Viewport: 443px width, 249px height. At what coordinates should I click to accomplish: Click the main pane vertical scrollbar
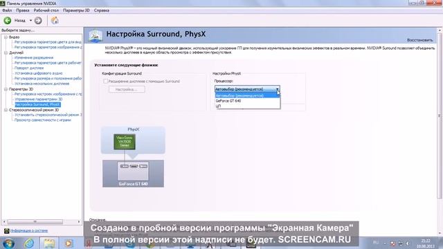440,116
